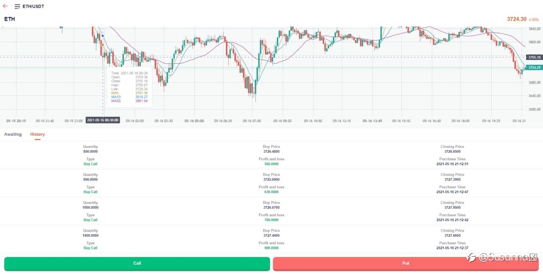
Task: Select the History tab
Action: [x=37, y=134]
